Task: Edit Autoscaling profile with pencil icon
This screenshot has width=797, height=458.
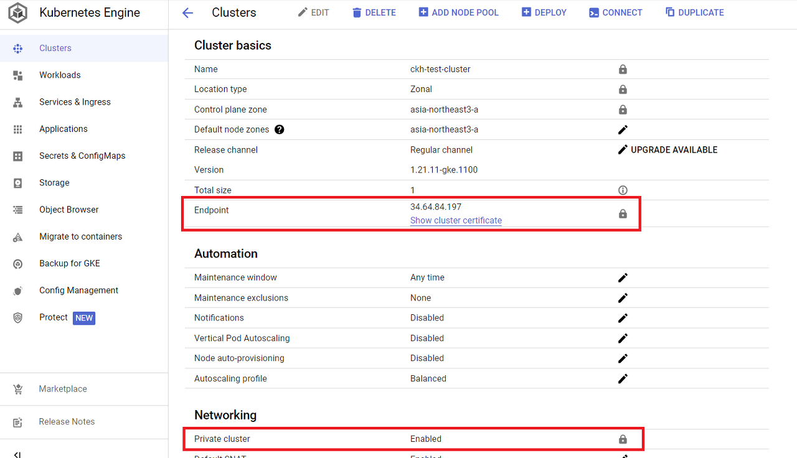Action: [623, 378]
